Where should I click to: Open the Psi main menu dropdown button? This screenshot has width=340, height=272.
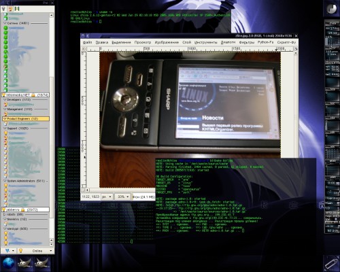point(9,251)
